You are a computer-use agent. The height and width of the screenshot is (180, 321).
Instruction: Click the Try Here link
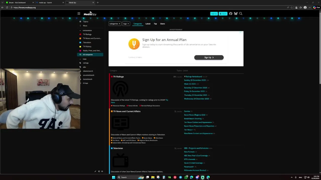pyautogui.click(x=139, y=101)
